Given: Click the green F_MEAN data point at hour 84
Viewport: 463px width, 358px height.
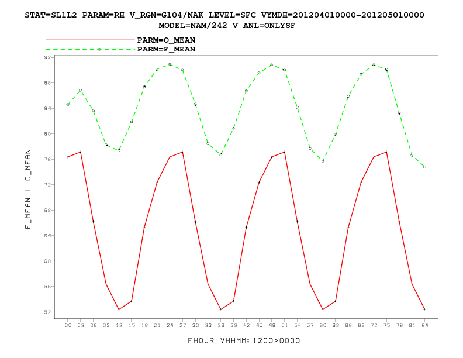Looking at the screenshot, I should (424, 167).
